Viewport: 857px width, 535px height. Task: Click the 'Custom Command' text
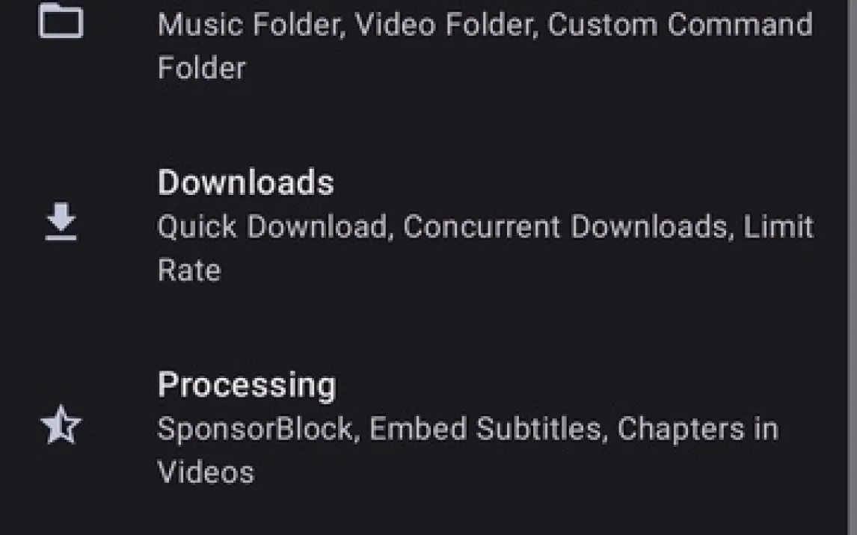pos(680,25)
